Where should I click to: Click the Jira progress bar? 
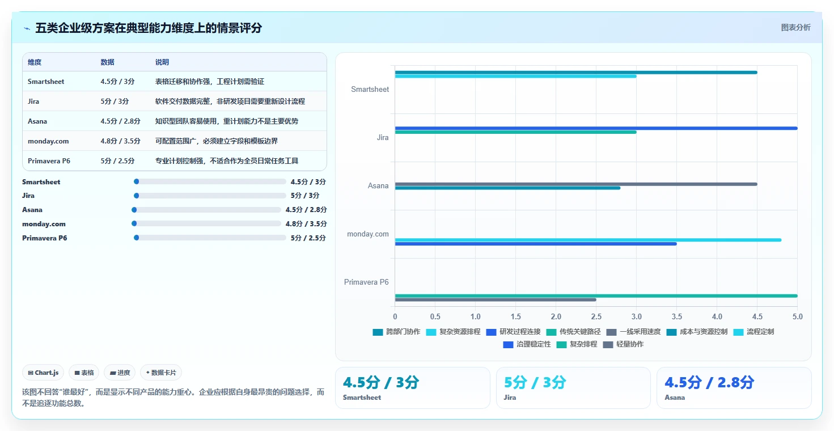coord(210,196)
